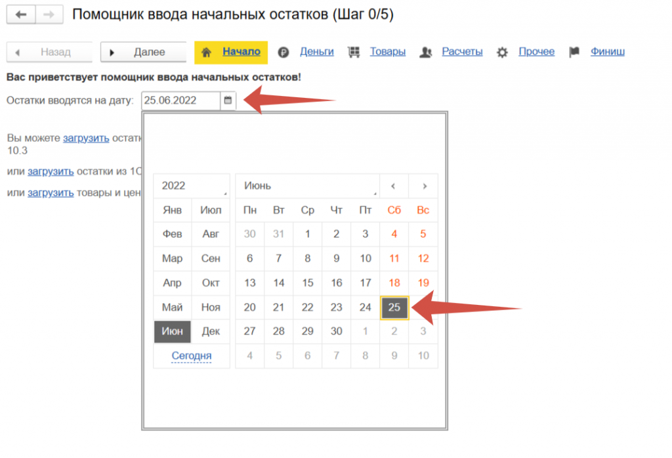Go to next month with right chevron
Viewport: 672px width, 458px height.
tap(424, 186)
